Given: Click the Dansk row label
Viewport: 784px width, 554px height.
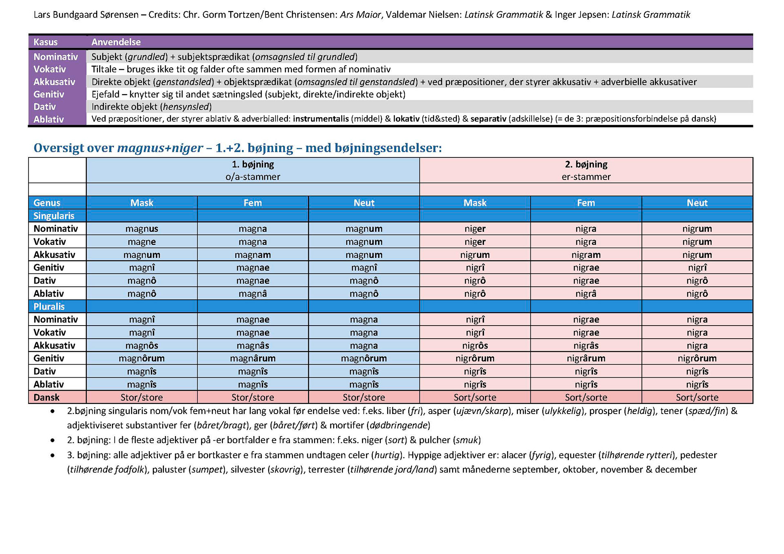Looking at the screenshot, I should click(x=47, y=397).
